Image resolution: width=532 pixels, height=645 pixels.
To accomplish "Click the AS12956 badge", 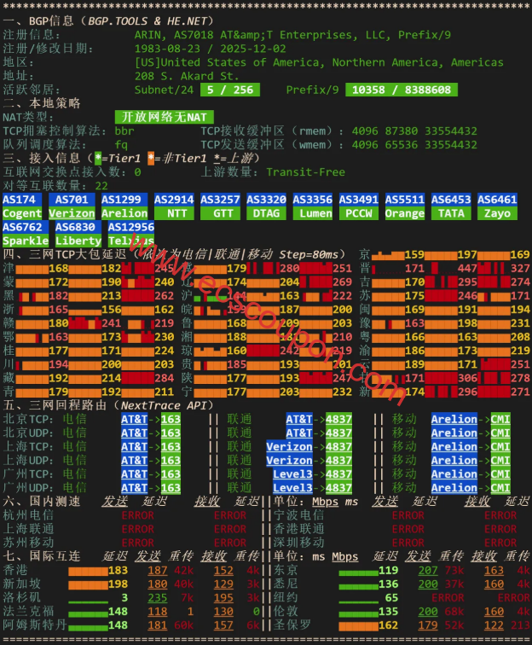I will 131,227.
